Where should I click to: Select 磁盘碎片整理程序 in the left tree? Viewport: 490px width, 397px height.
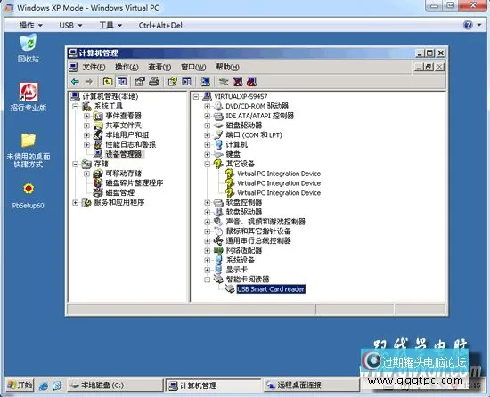(135, 183)
